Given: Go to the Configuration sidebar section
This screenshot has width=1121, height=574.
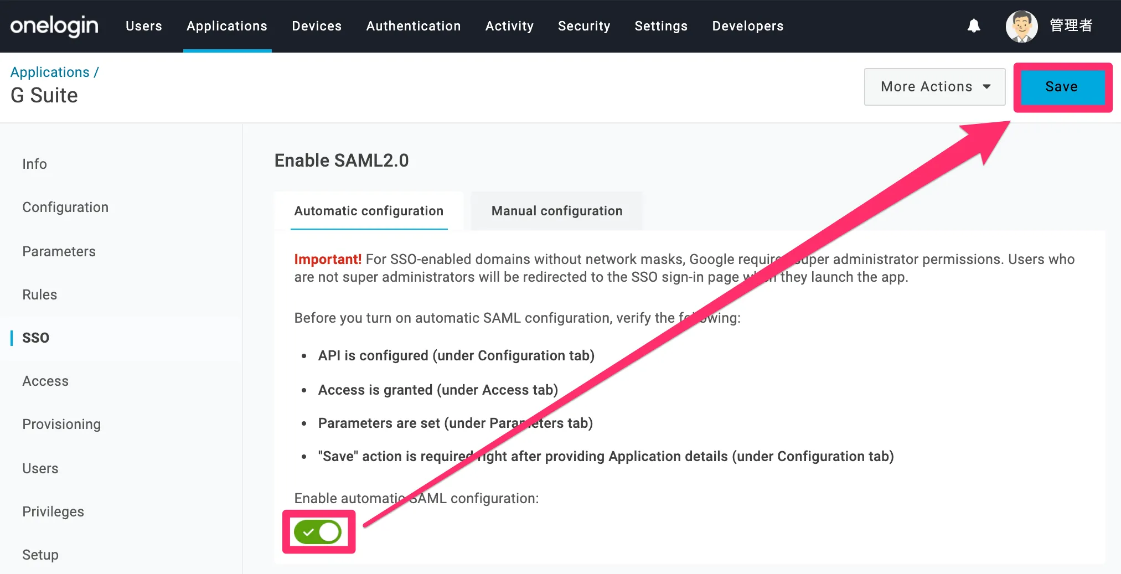Looking at the screenshot, I should coord(65,207).
